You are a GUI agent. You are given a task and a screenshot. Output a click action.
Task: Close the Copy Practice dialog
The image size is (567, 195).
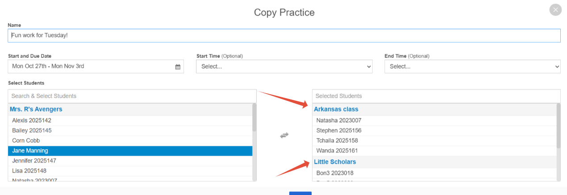click(x=555, y=10)
